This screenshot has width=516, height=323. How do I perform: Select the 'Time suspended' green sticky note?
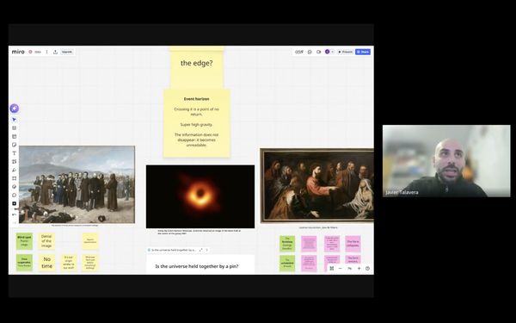coord(24,263)
